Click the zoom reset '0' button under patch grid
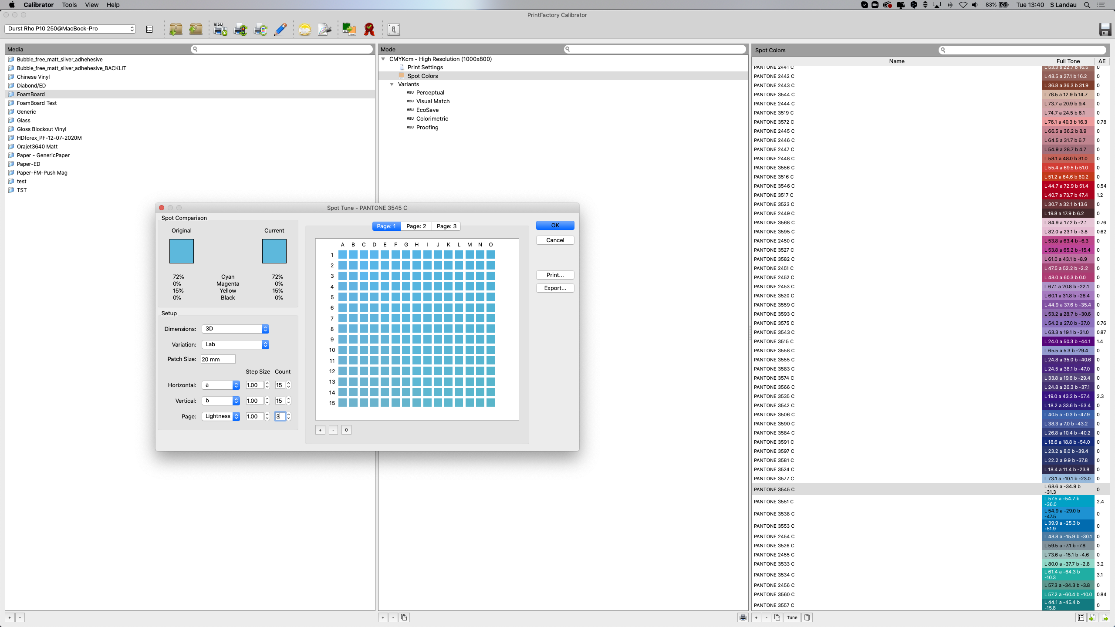The height and width of the screenshot is (627, 1115). coord(346,430)
